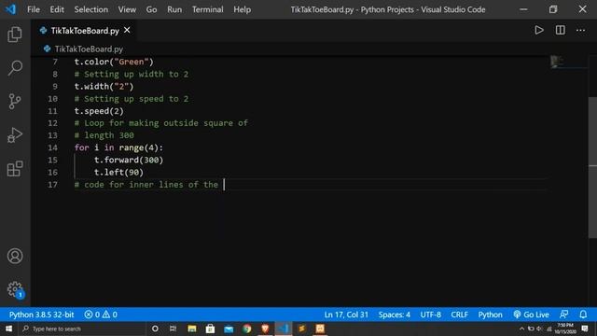Open the View menu
597x336 pixels.
pos(127,9)
